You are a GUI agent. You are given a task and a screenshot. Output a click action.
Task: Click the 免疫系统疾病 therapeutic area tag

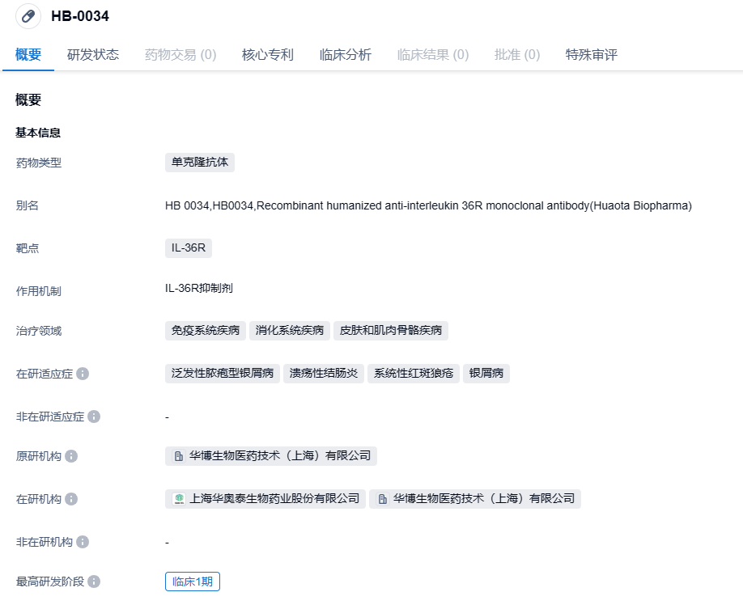[x=206, y=331]
